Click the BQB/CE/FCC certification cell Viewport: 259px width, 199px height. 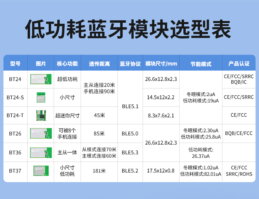239,133
